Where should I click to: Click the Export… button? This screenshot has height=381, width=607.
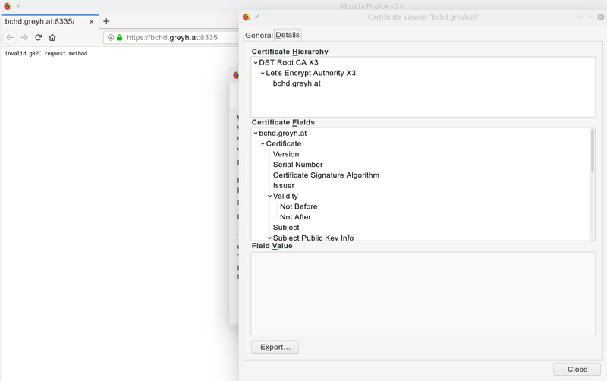point(275,347)
